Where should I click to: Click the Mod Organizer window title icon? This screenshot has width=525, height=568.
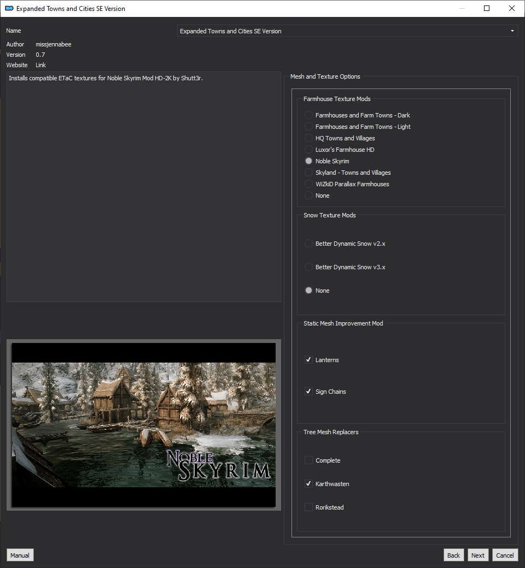pos(9,8)
